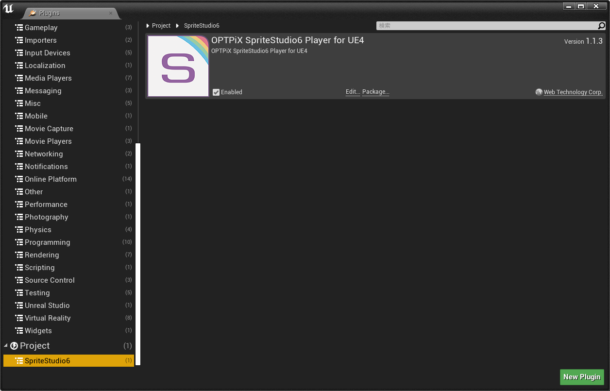The height and width of the screenshot is (391, 610).
Task: Click the Gameplay category list icon
Action: point(19,28)
